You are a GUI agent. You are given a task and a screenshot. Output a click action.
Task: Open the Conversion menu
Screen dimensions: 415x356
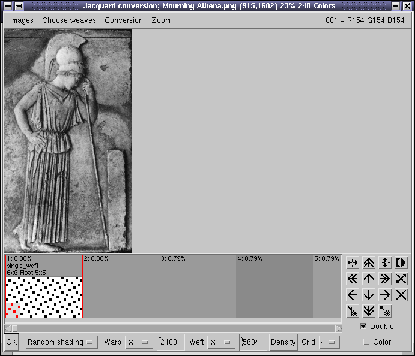coord(124,20)
